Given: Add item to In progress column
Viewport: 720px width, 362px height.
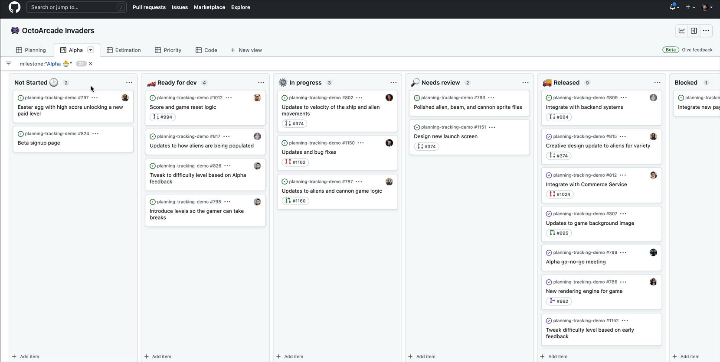Looking at the screenshot, I should click(x=290, y=356).
